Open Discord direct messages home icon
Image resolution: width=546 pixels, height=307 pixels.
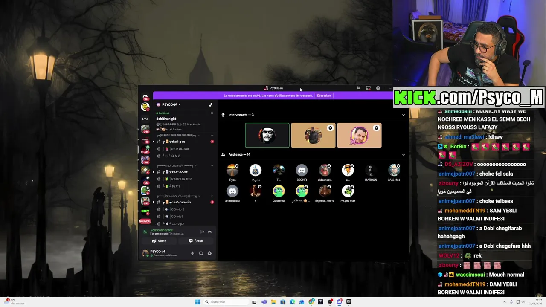click(145, 97)
